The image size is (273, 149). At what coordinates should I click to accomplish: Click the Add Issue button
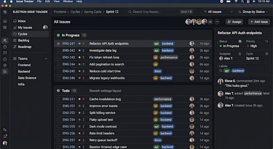pyautogui.click(x=259, y=22)
